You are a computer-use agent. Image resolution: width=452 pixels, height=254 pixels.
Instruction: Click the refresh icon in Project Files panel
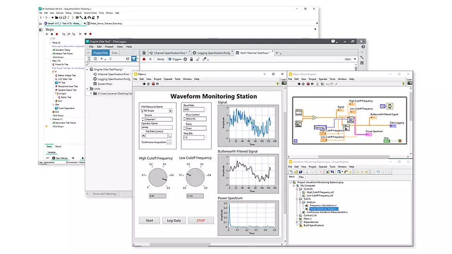127,59
